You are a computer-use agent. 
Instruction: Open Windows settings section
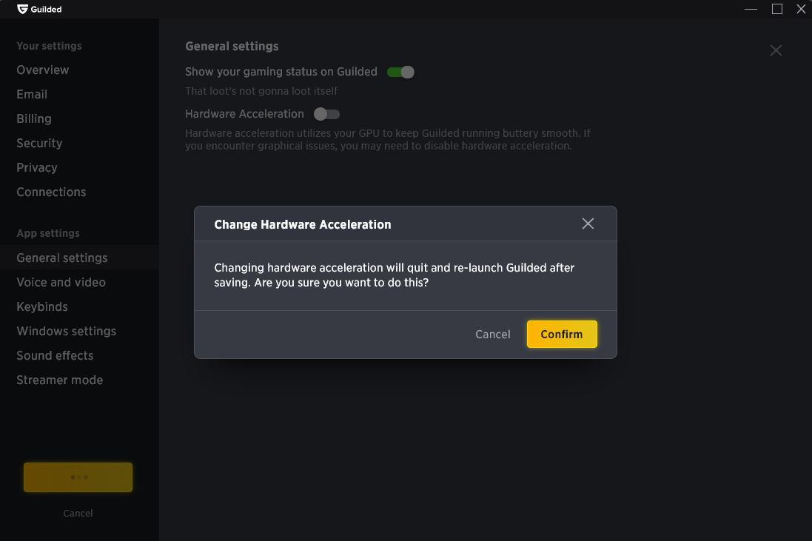[67, 331]
